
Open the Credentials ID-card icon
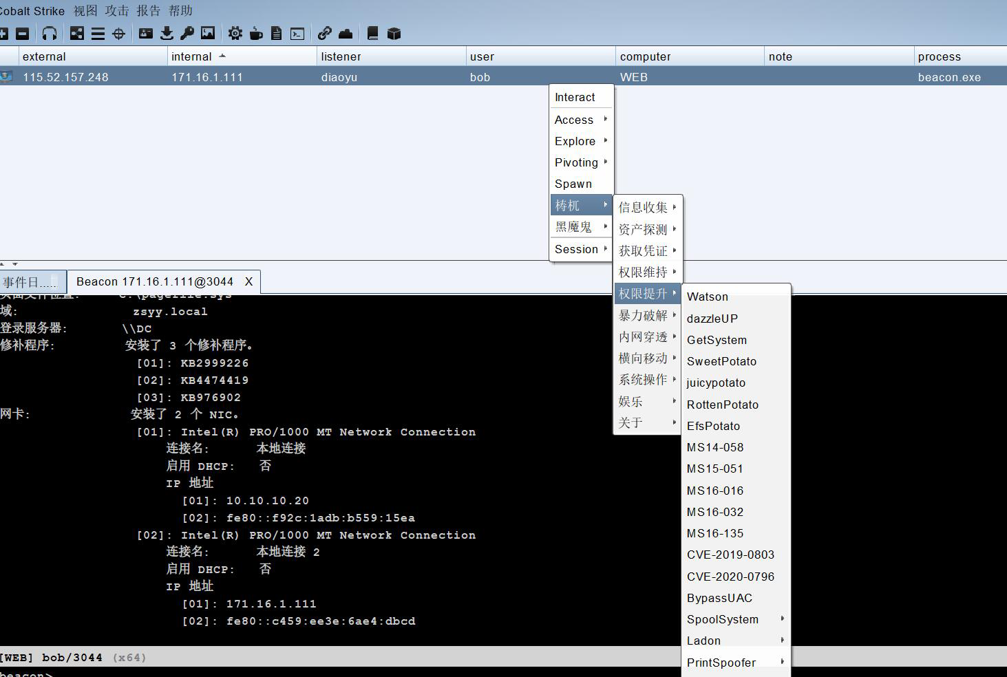point(146,33)
